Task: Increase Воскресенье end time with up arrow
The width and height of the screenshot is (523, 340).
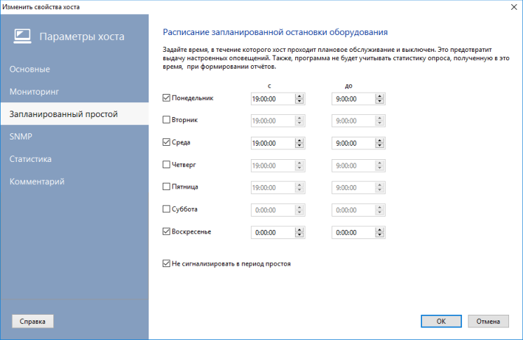Action: (x=379, y=230)
